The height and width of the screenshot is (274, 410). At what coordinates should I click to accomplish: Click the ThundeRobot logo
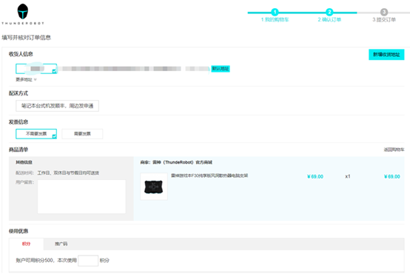coord(23,14)
